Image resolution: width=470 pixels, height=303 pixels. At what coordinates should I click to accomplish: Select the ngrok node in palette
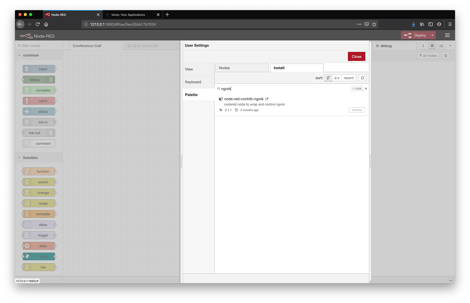pos(39,256)
